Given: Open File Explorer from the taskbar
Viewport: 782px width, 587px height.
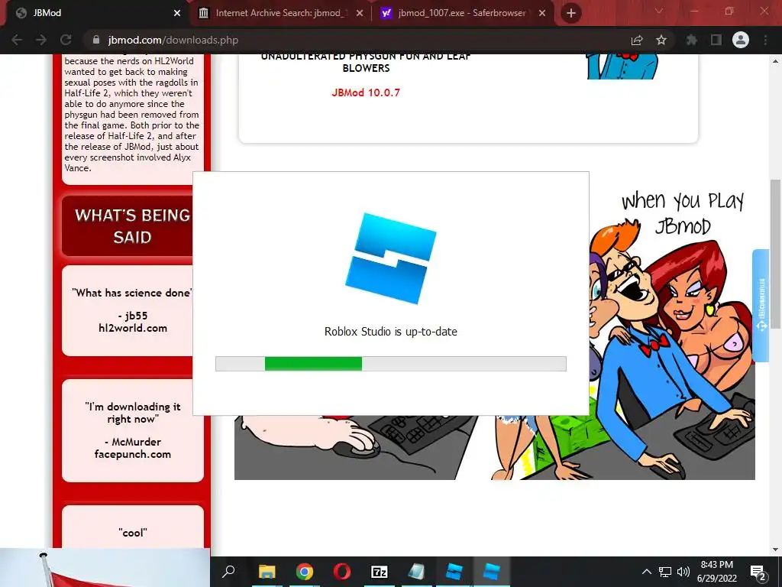Looking at the screenshot, I should pyautogui.click(x=267, y=572).
